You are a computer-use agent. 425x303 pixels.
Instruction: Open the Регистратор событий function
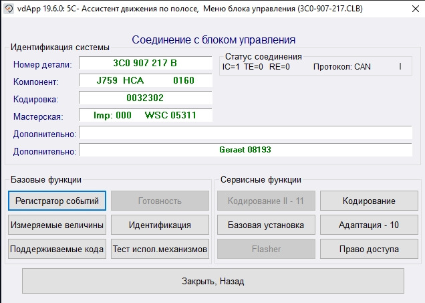click(57, 201)
